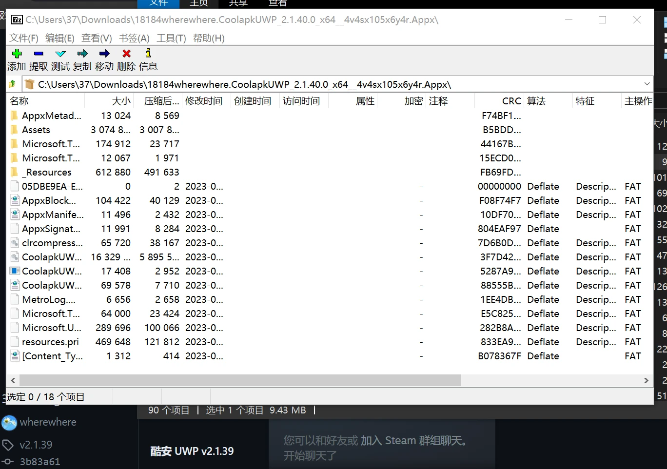Click the wherewhere avatar icon
667x469 pixels.
9,422
